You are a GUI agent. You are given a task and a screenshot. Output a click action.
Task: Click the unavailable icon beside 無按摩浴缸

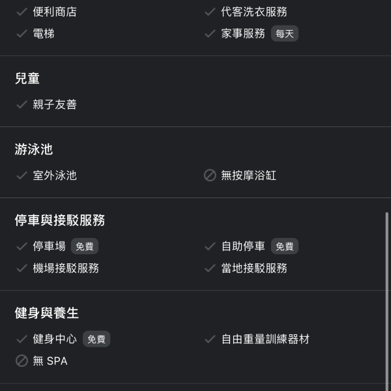[x=210, y=175]
